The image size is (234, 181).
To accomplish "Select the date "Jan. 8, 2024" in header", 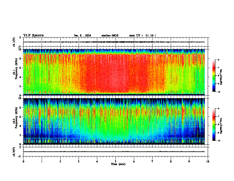I will [82, 35].
